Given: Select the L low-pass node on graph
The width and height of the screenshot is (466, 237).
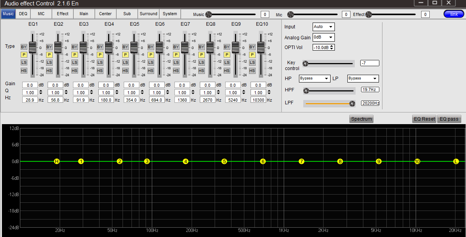Looking at the screenshot, I should pos(456,161).
